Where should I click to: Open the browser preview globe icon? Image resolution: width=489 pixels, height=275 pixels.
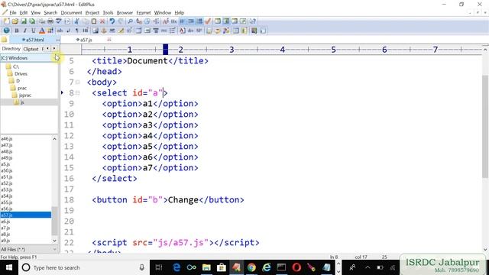(7, 31)
